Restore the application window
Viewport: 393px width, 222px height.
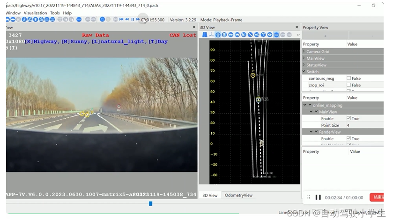click(x=373, y=5)
